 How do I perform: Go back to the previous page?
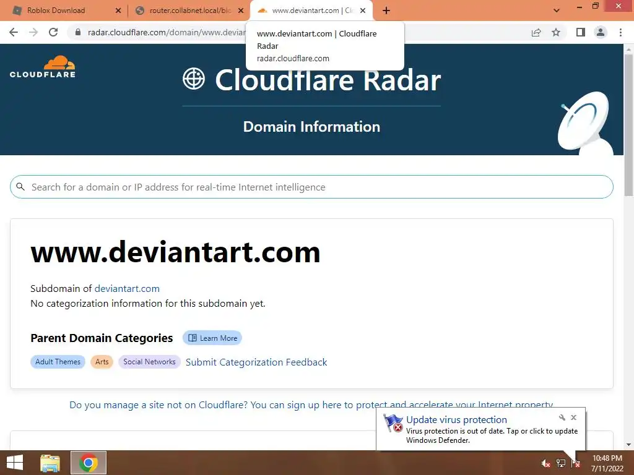(x=14, y=32)
